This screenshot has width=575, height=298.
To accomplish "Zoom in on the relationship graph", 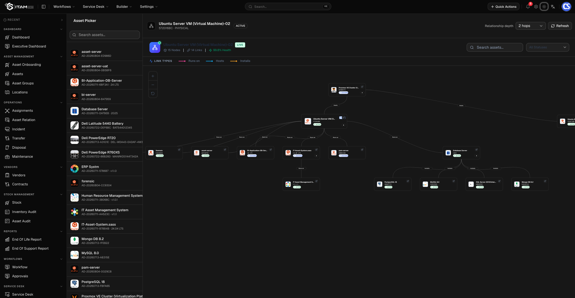I will [x=153, y=76].
